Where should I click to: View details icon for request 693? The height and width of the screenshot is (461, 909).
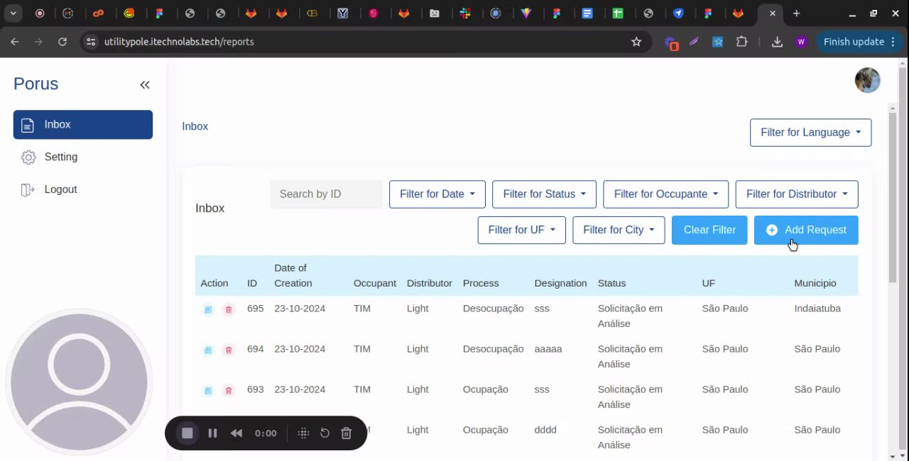tap(208, 391)
